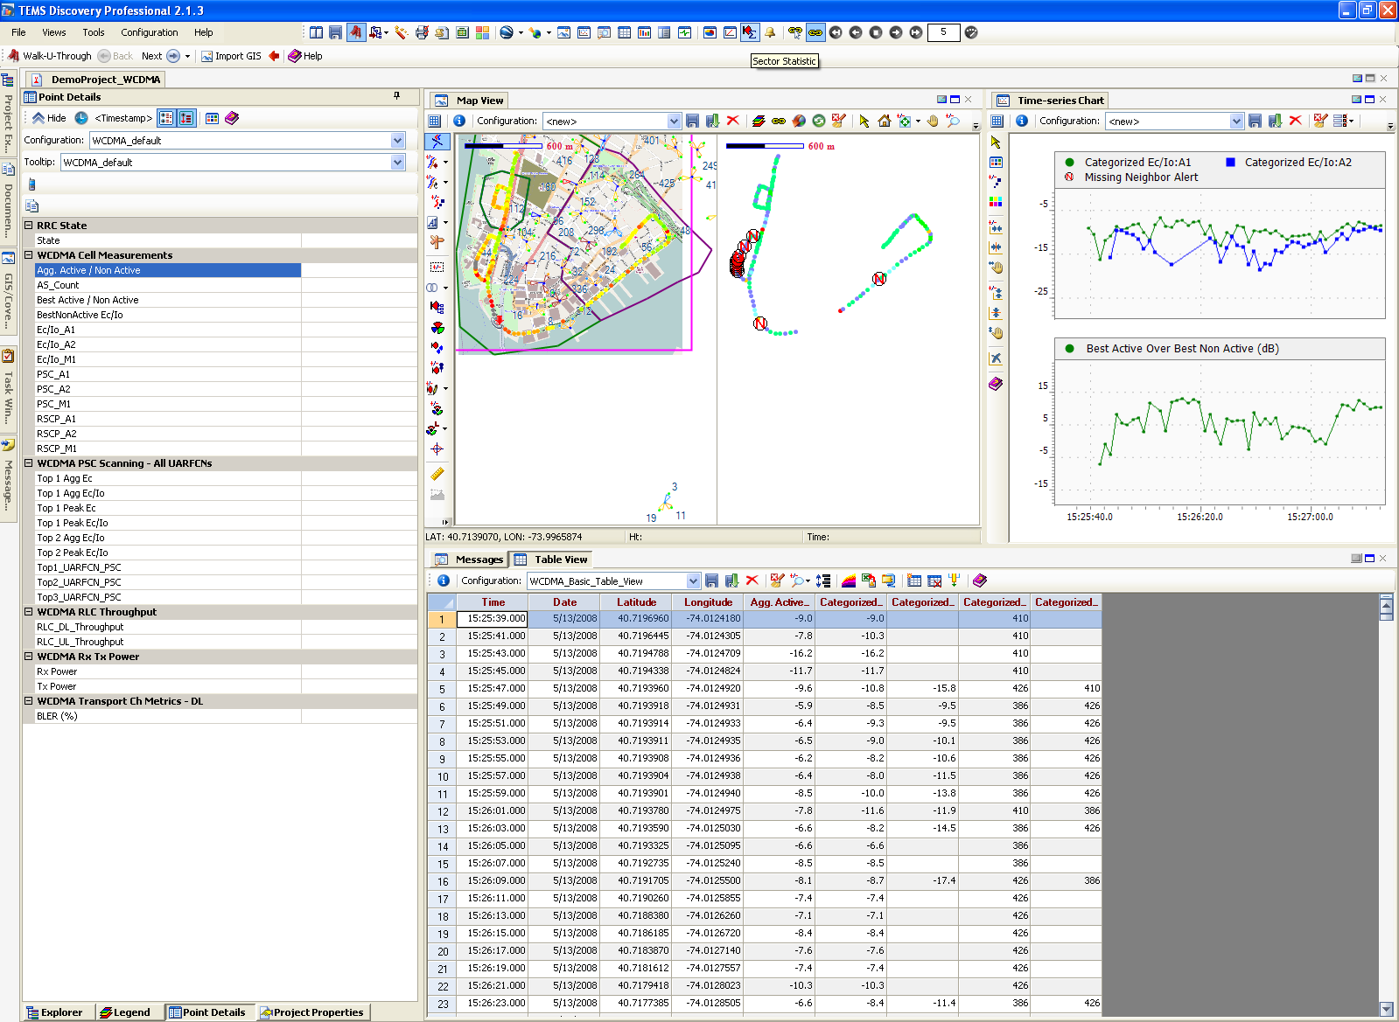Open Table View Configuration dropdown
Viewport: 1399px width, 1022px height.
693,581
